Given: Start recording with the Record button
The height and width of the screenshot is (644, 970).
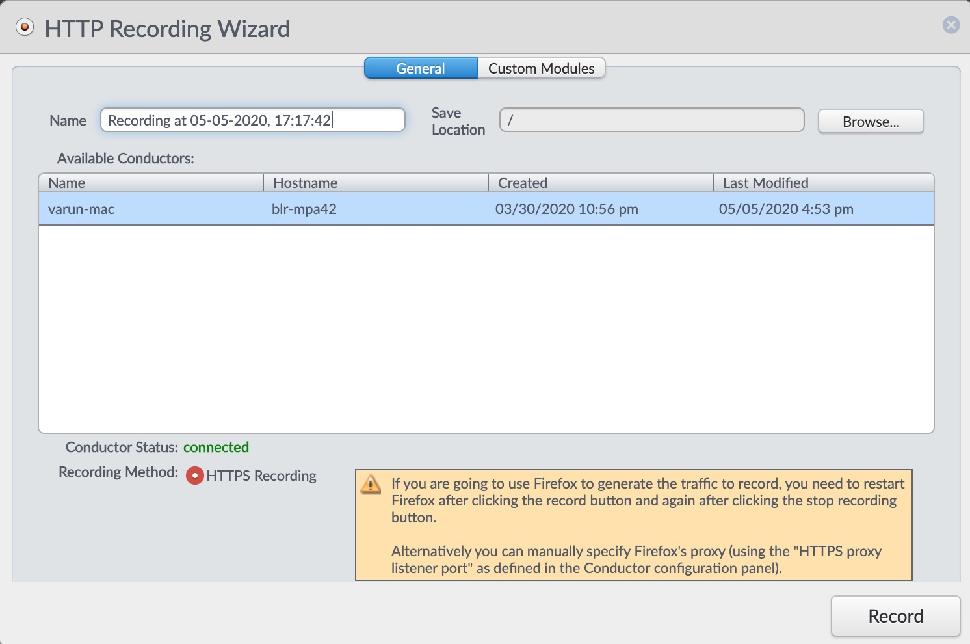Looking at the screenshot, I should 895,616.
